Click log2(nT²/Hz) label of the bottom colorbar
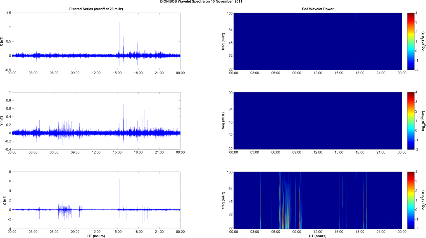 [423, 200]
